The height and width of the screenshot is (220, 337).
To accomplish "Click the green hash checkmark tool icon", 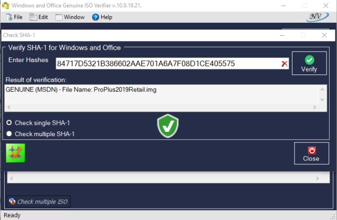I will pyautogui.click(x=16, y=153).
